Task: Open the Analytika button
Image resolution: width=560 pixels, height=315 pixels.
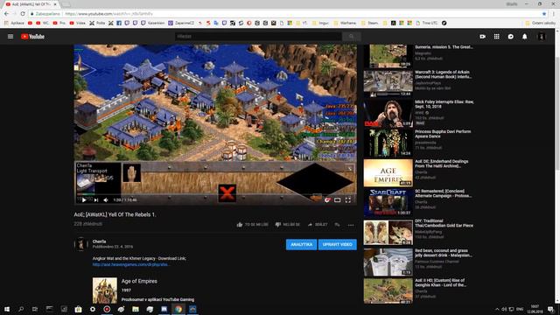Action: point(301,245)
